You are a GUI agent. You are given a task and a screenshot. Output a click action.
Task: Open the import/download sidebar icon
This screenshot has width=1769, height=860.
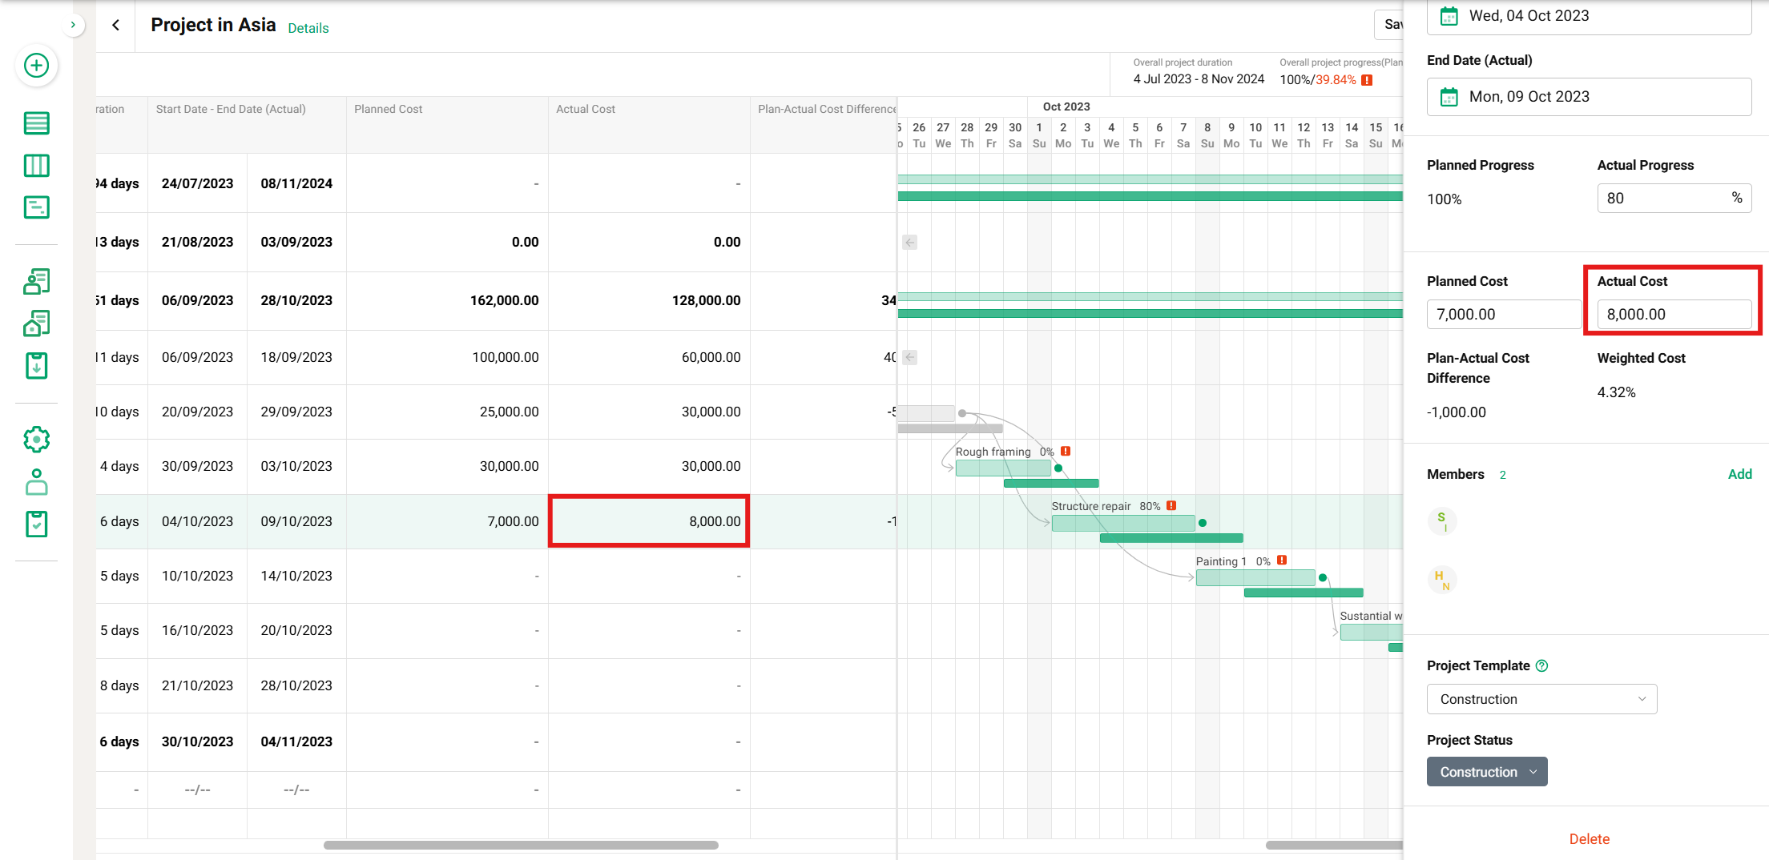coord(36,365)
